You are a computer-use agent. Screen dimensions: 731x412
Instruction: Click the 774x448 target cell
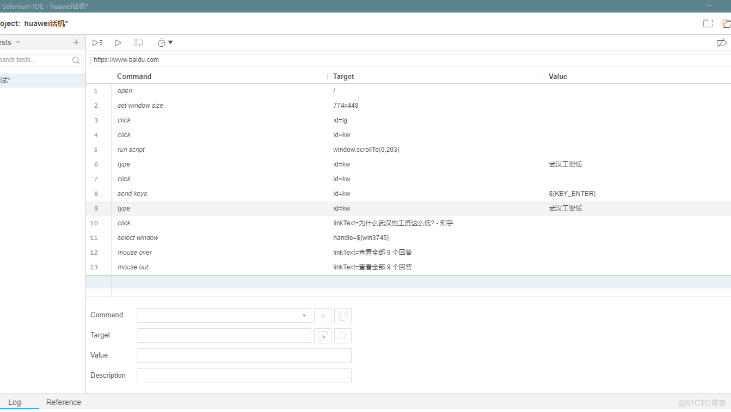(346, 106)
